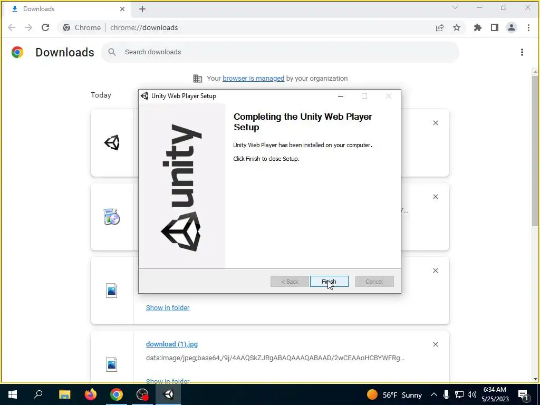The width and height of the screenshot is (540, 405).
Task: Click the Chrome logo beside Downloads heading
Action: click(17, 52)
